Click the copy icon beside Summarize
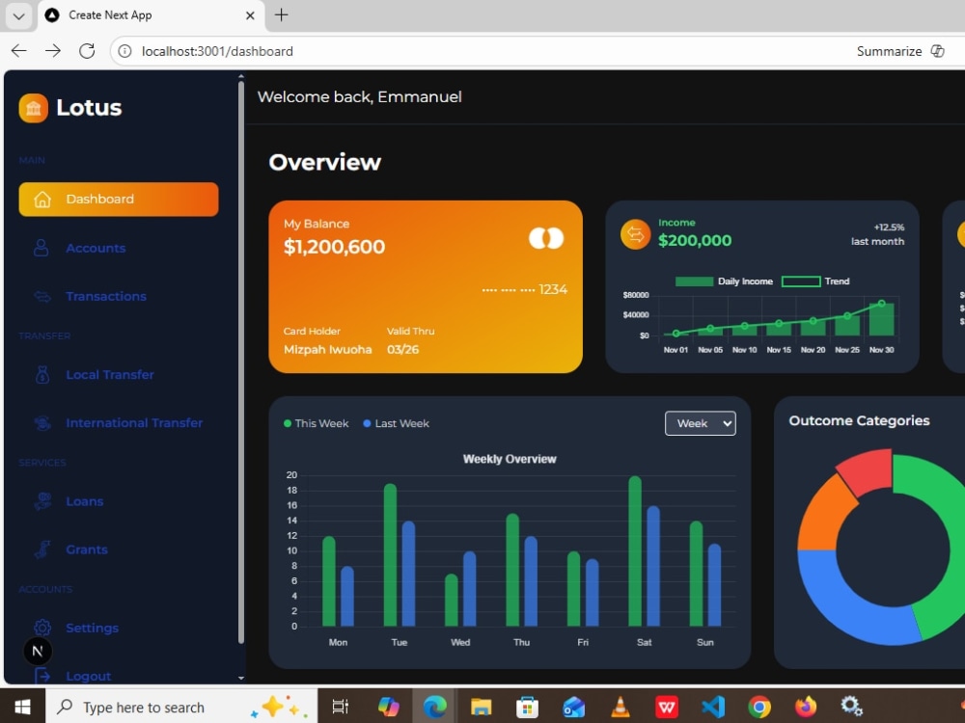The height and width of the screenshot is (723, 965). [937, 51]
